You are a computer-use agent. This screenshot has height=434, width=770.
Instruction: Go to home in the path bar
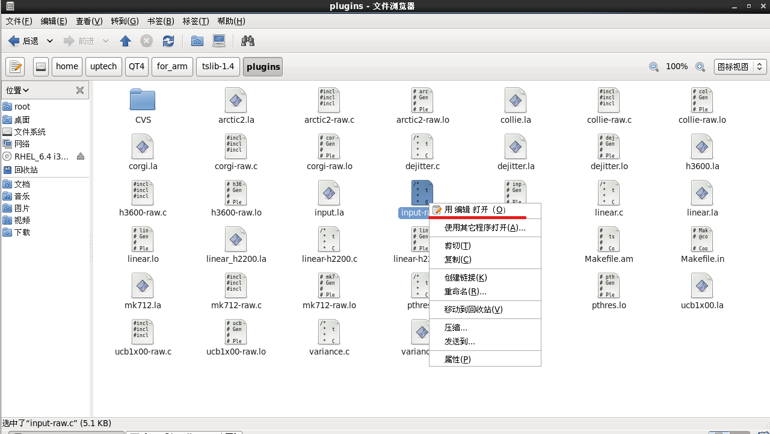coord(67,67)
